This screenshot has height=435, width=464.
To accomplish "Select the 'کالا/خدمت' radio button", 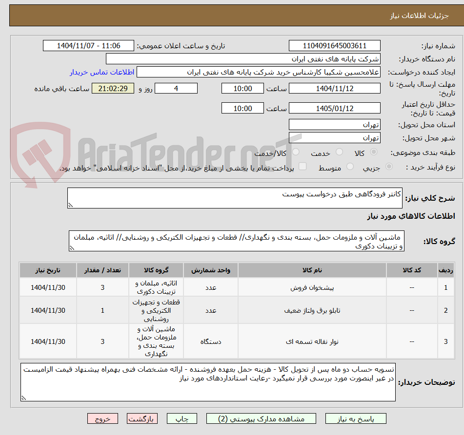I will click(x=296, y=152).
